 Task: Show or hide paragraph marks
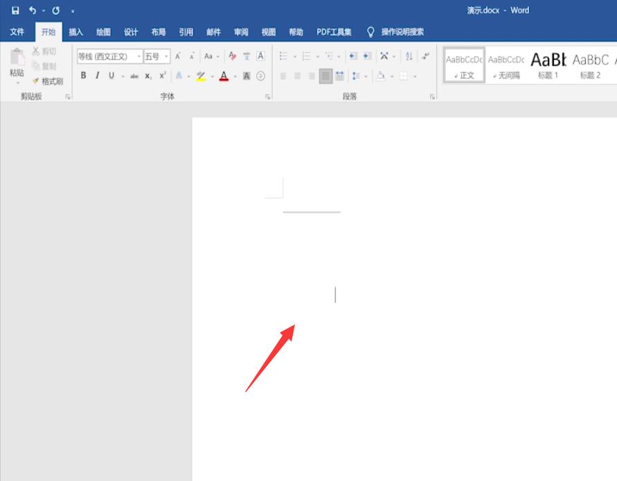[x=425, y=56]
